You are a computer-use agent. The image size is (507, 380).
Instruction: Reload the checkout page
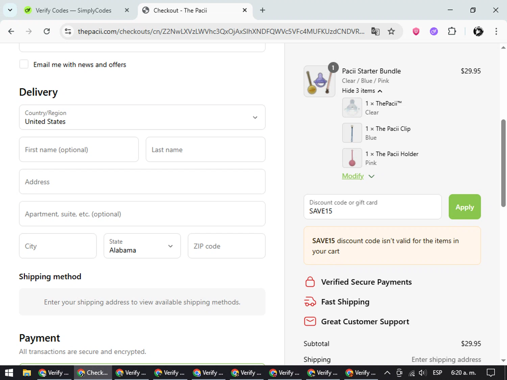pos(47,31)
